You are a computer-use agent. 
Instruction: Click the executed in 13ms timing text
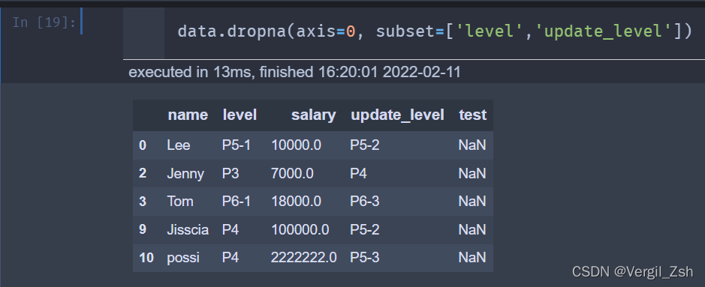pos(294,72)
